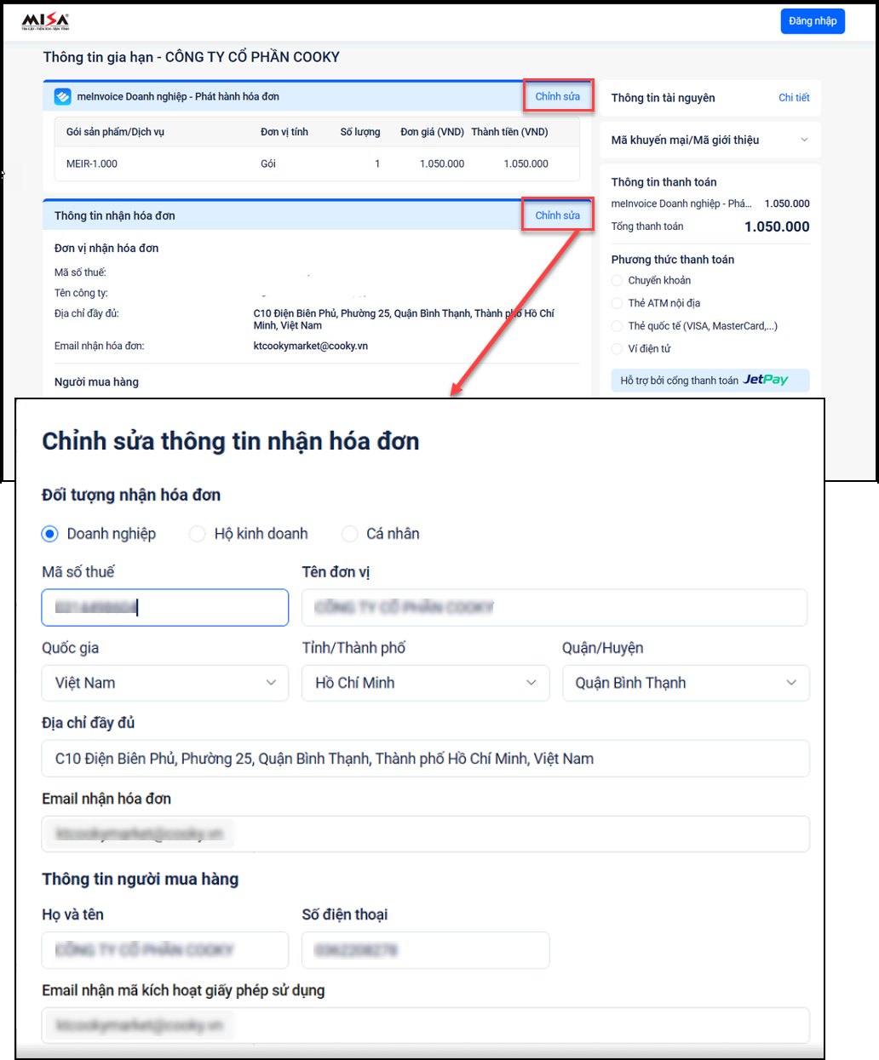Click Chỉnh sửa beside meInvoice Doanh nghiệp

click(558, 97)
